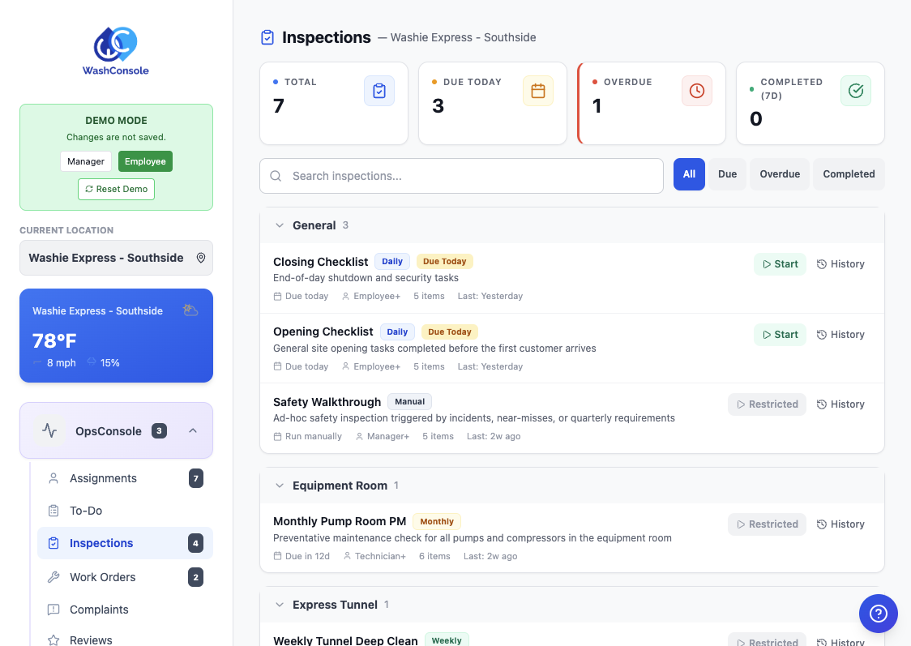Image resolution: width=911 pixels, height=646 pixels.
Task: Click the Complaints message icon
Action: 53,610
